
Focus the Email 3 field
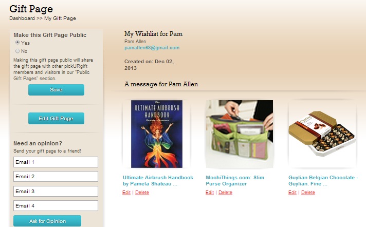click(x=56, y=191)
